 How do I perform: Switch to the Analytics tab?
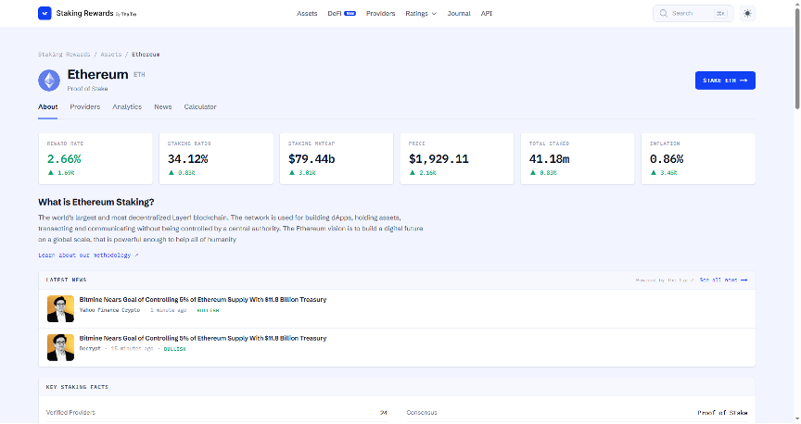[127, 106]
